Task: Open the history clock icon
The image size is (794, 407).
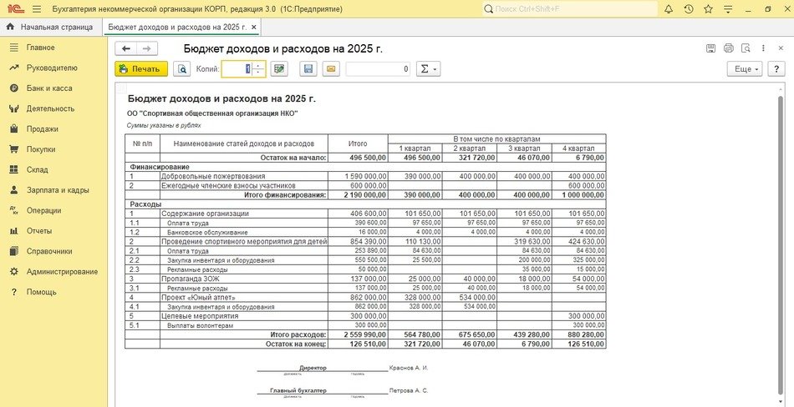Action: click(x=688, y=8)
